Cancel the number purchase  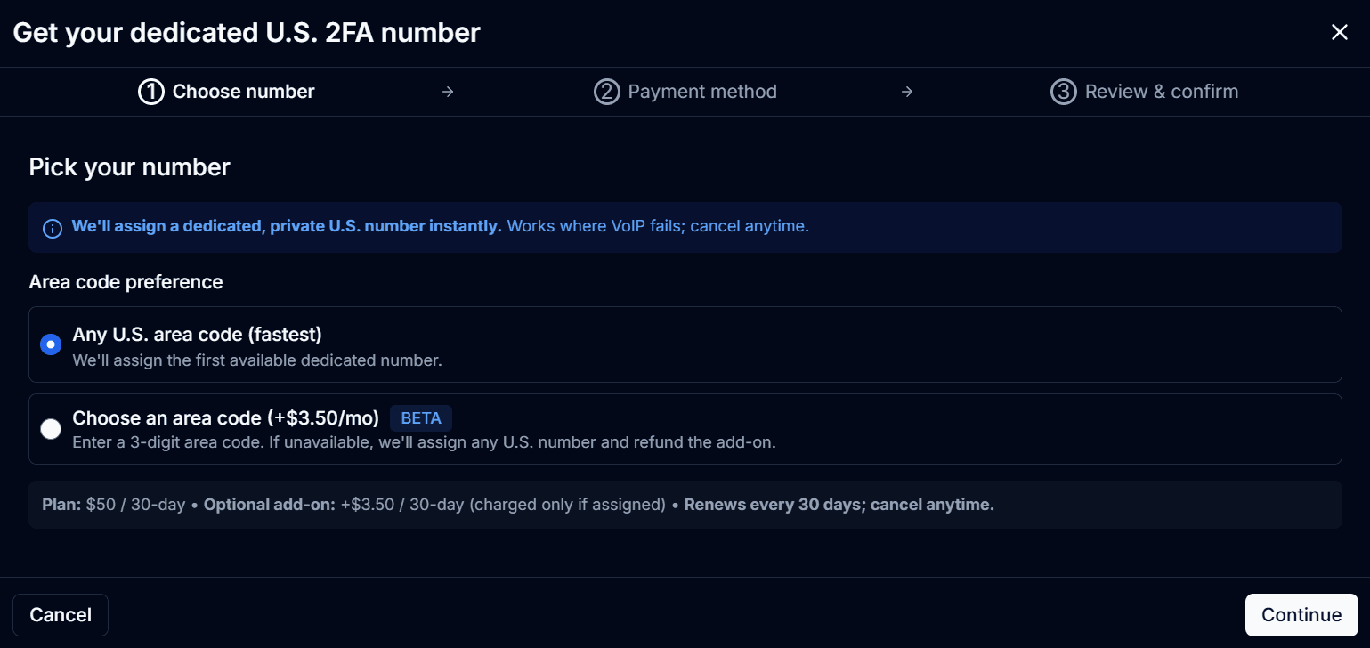(60, 614)
